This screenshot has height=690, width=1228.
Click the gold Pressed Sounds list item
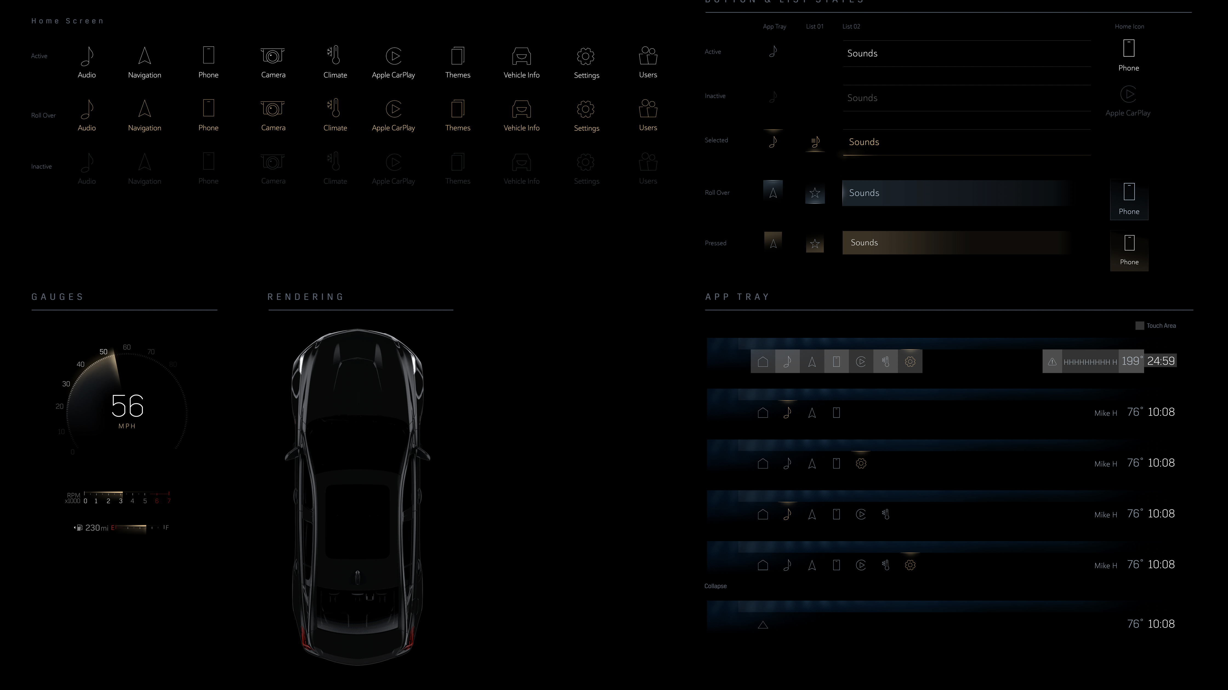pyautogui.click(x=953, y=243)
